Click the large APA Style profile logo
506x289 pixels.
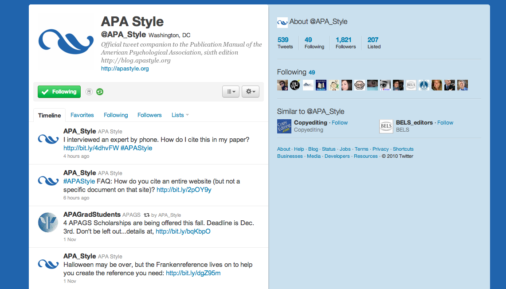point(66,41)
